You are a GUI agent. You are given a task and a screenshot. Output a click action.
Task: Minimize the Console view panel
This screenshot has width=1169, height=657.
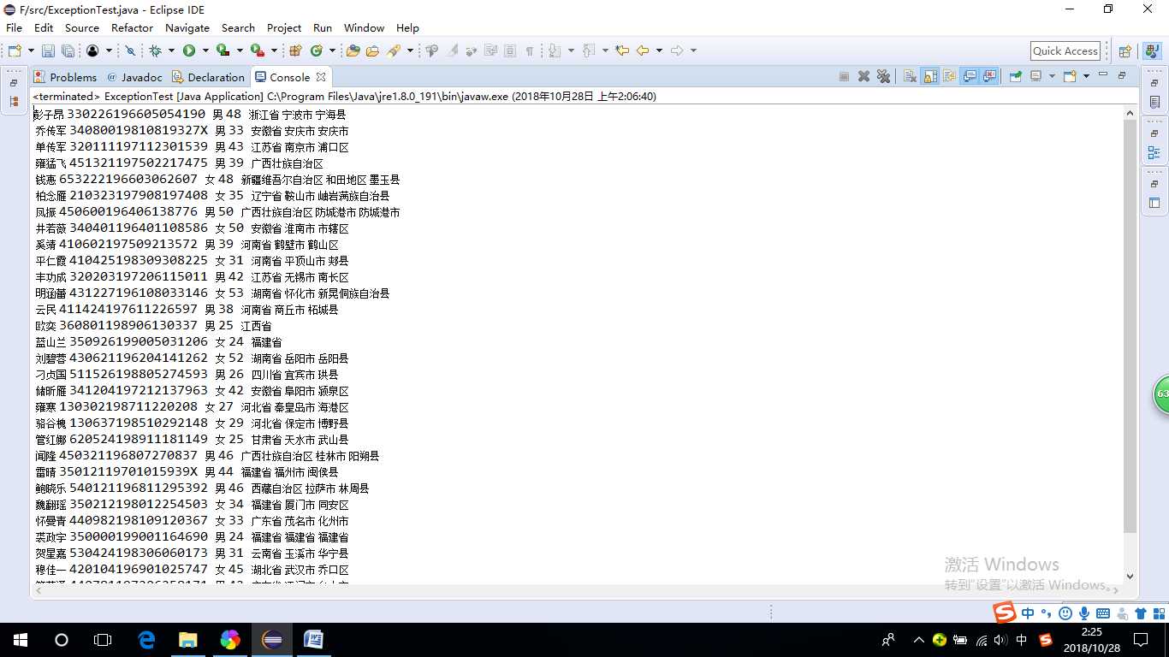(1103, 74)
